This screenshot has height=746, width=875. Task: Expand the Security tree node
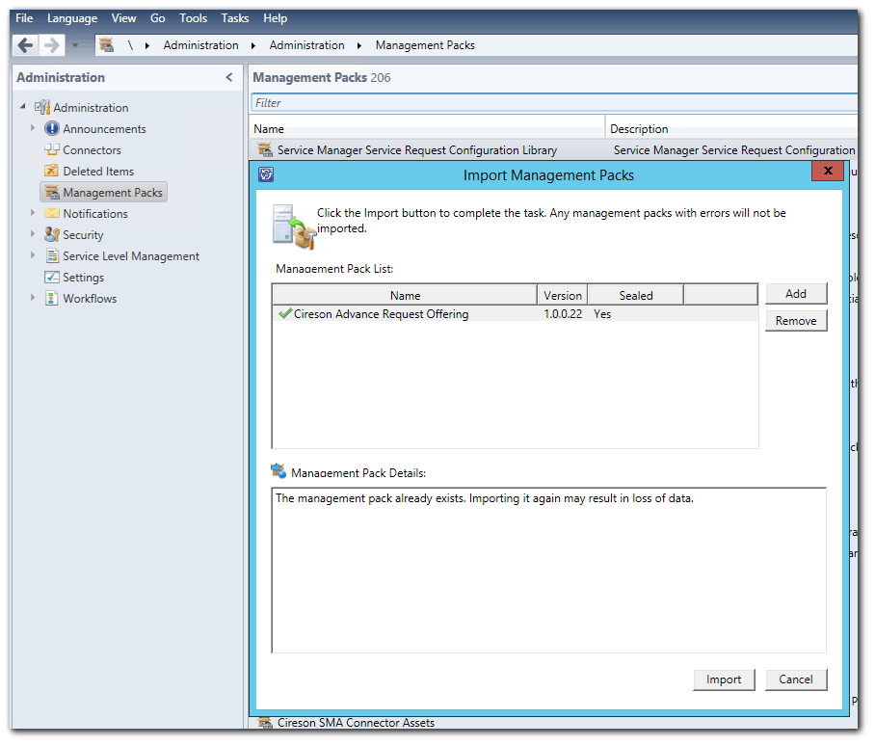(33, 234)
